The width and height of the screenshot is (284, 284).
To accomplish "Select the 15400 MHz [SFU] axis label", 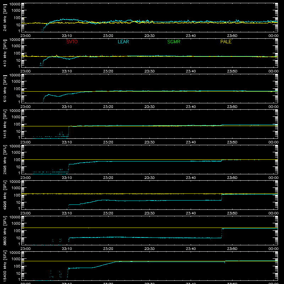I will pyautogui.click(x=5, y=266).
